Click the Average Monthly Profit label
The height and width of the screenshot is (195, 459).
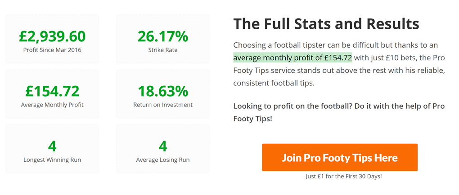pos(52,105)
